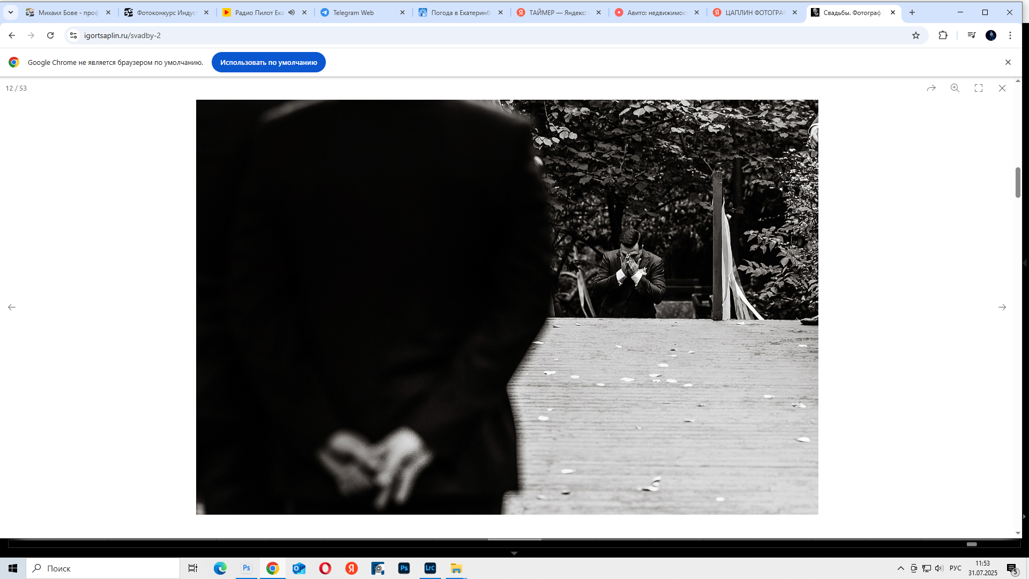Close the photo lightbox viewer

coord(1002,88)
